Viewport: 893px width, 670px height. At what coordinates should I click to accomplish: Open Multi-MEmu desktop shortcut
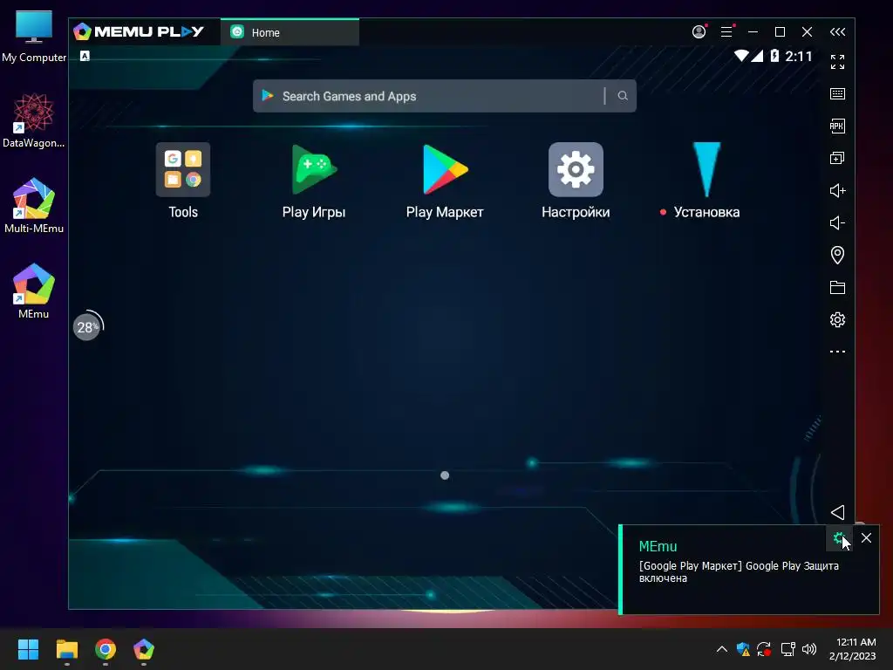[34, 206]
